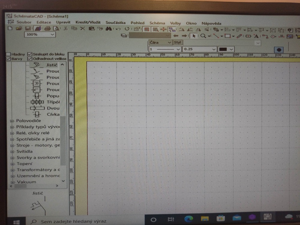The image size is (300, 225).
Task: Click the tree horizontal scroll right arrow
Action: [x=57, y=186]
